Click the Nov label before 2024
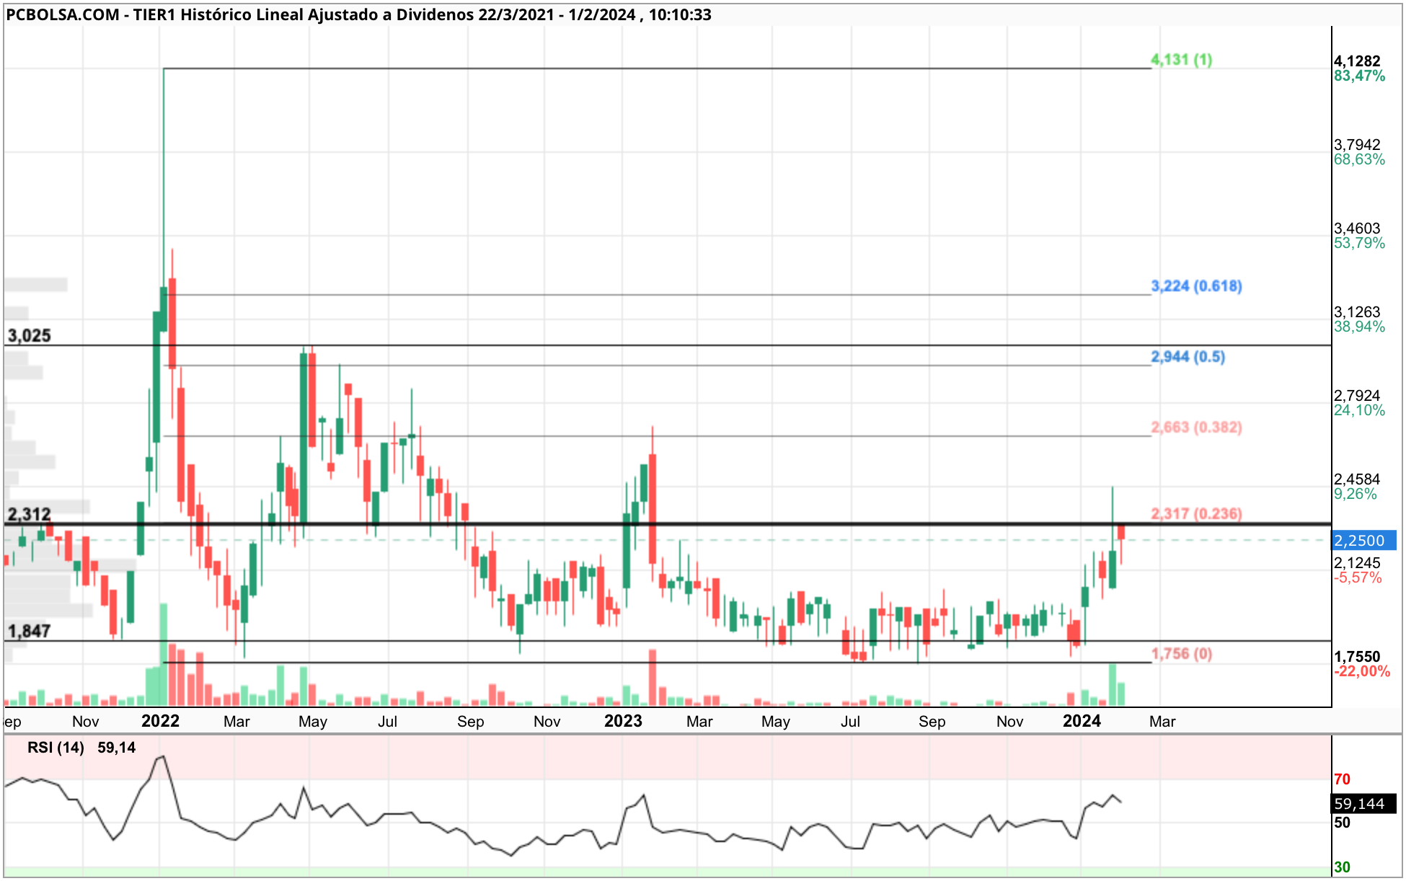 click(1009, 722)
